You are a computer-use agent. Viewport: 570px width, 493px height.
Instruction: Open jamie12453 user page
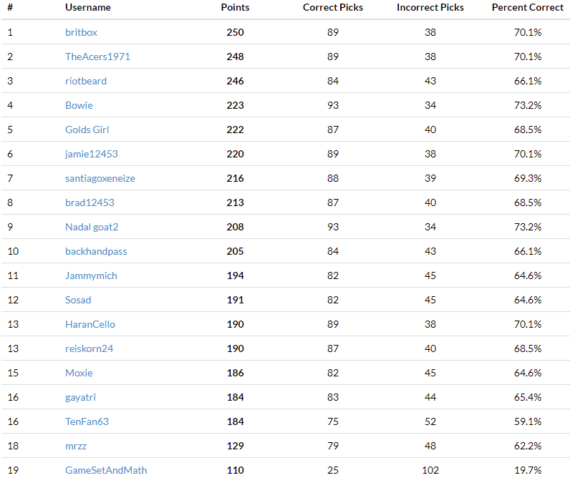[91, 154]
